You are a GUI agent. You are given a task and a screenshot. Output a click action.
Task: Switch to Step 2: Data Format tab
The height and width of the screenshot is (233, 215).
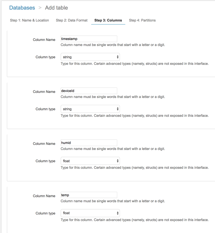pos(72,20)
